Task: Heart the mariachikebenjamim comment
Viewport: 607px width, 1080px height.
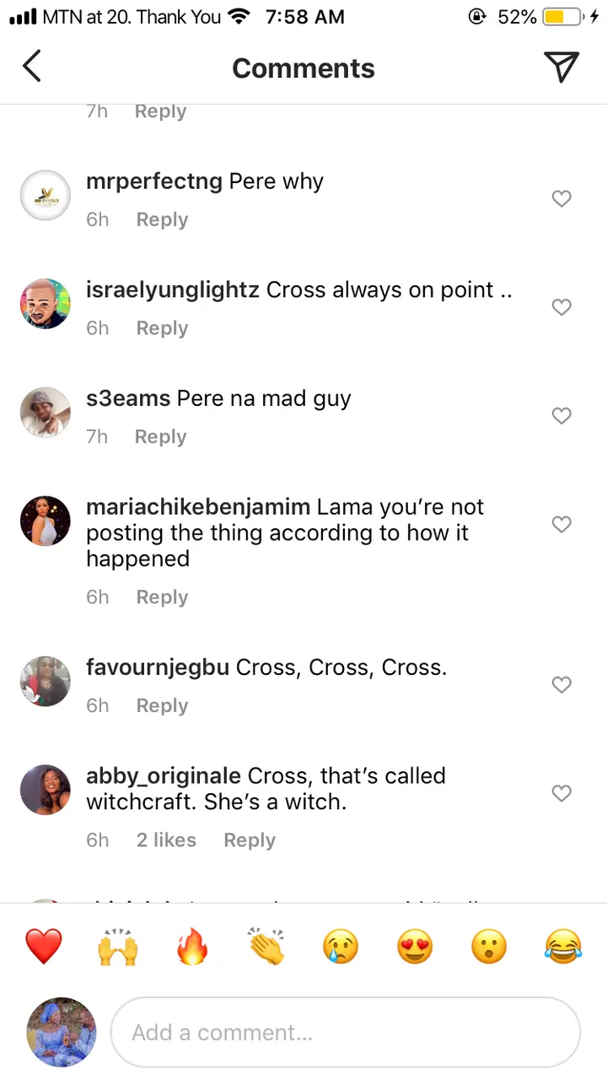Action: coord(561,525)
